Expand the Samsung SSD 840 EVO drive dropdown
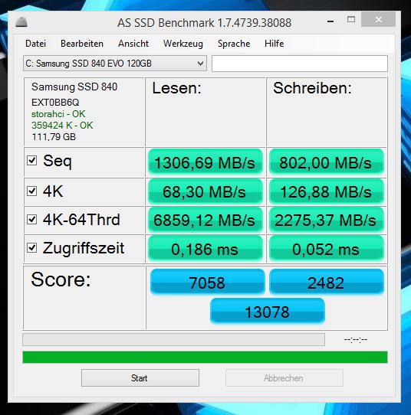Screen dimensions: 411x415 coord(115,64)
